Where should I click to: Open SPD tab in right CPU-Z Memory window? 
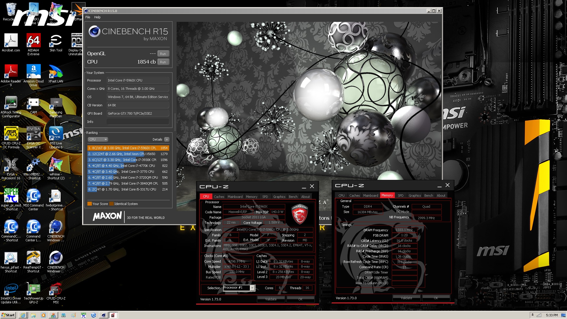(400, 196)
